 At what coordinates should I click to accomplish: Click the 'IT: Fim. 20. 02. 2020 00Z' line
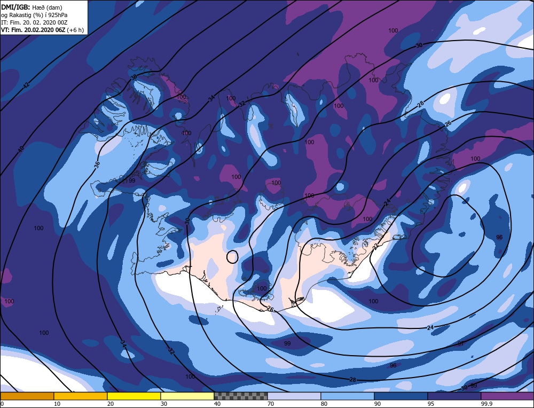tap(34, 22)
